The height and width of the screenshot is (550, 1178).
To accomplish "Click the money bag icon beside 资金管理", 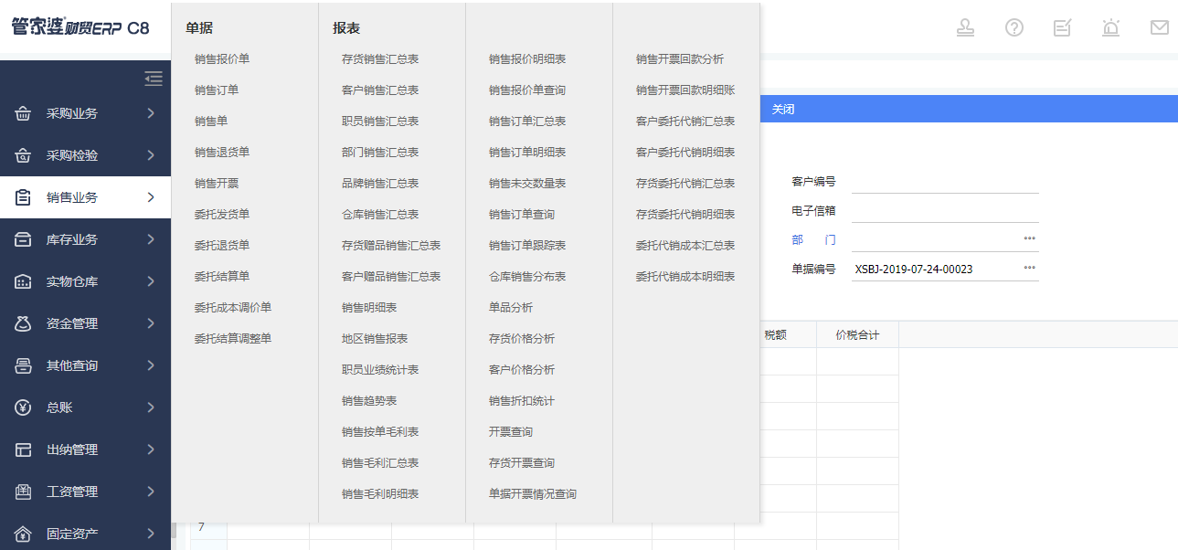I will [x=24, y=323].
